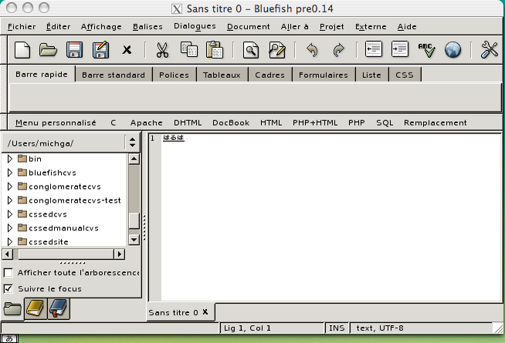Screen dimensions: 505x343
Task: Open the Projet menu
Action: click(332, 27)
